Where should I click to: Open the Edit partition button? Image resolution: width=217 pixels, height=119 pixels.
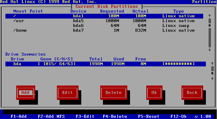tap(68, 93)
